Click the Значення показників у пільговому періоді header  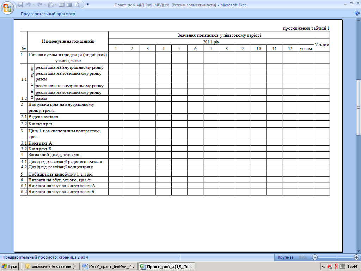pyautogui.click(x=219, y=35)
